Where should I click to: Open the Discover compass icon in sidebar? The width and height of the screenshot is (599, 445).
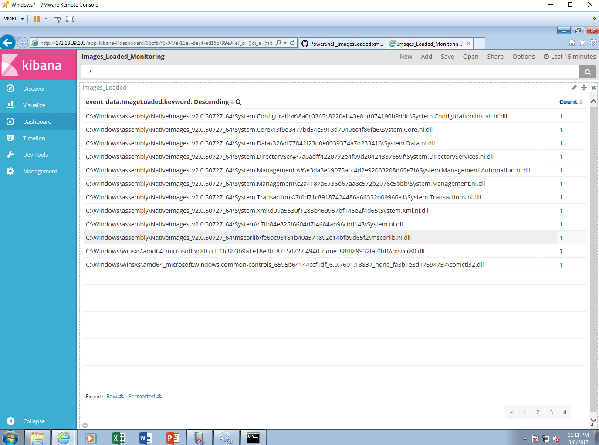point(10,88)
